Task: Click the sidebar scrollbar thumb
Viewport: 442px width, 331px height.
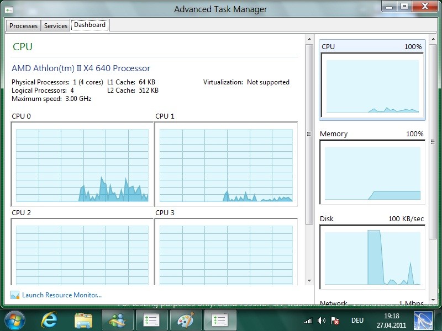Action: pyautogui.click(x=433, y=142)
